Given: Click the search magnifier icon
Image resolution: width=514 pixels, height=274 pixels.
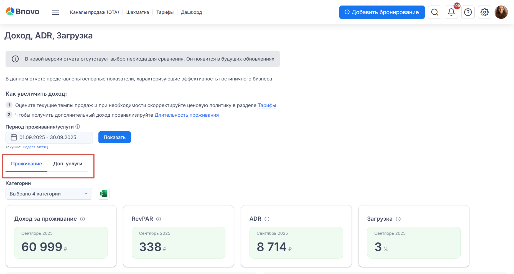Looking at the screenshot, I should (x=435, y=12).
